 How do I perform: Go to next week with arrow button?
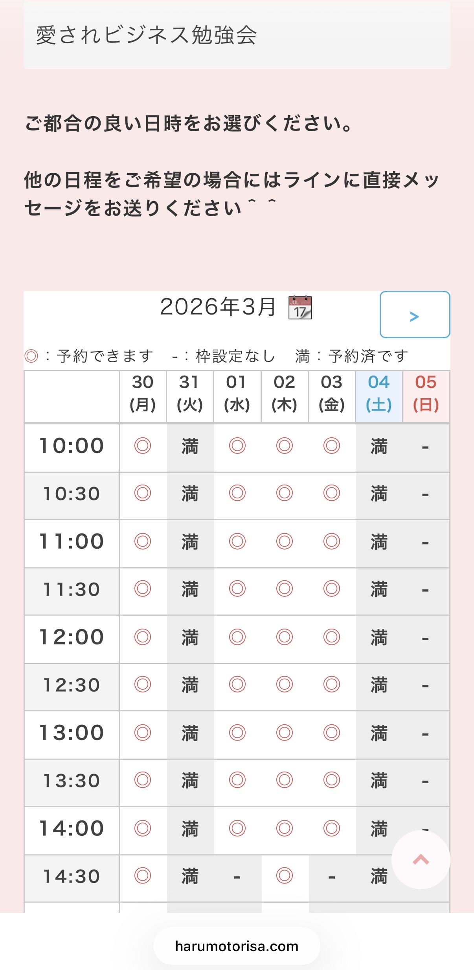[415, 315]
